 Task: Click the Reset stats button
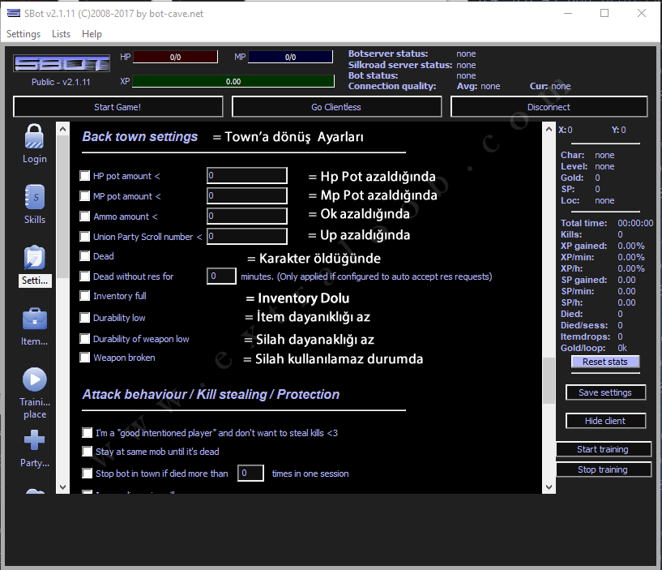(x=605, y=362)
